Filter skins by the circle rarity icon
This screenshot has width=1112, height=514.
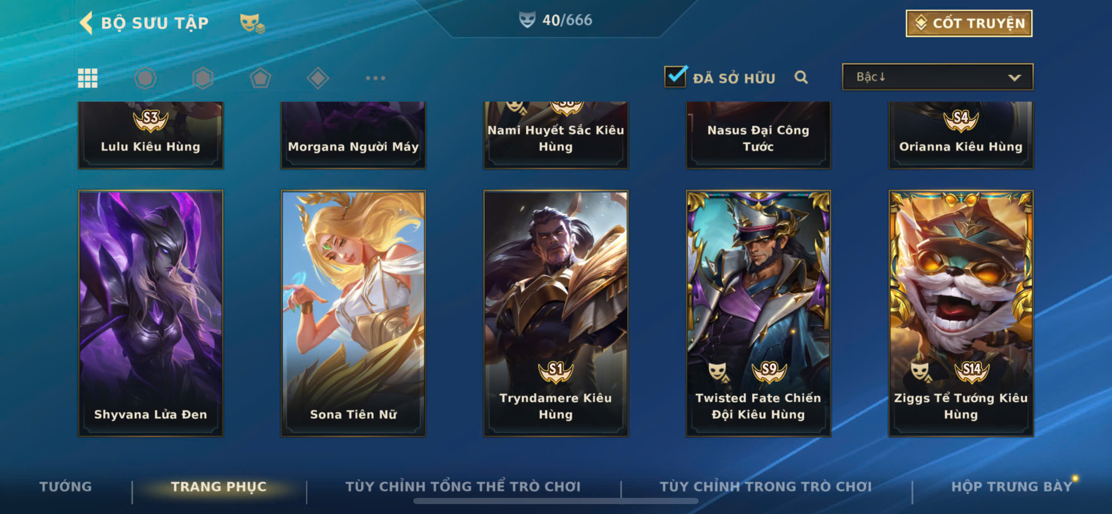pyautogui.click(x=145, y=78)
